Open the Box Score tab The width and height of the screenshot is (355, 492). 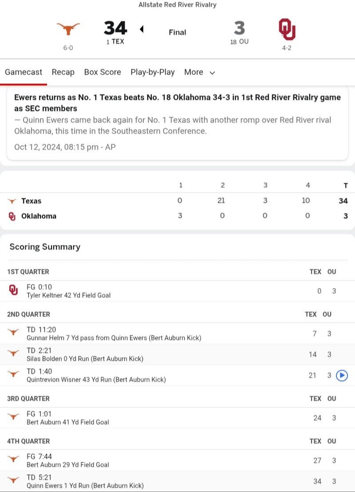tap(103, 72)
